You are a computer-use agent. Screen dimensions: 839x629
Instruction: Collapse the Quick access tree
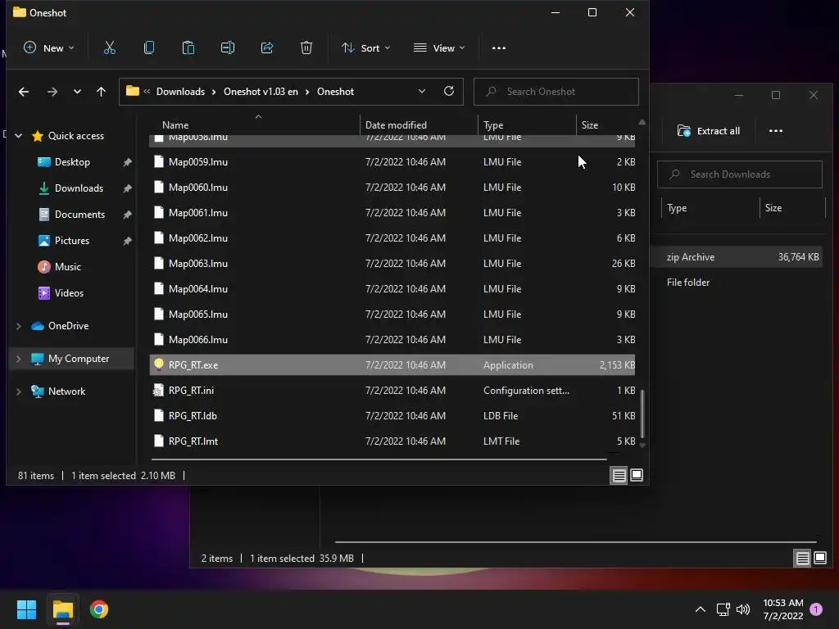(x=19, y=136)
